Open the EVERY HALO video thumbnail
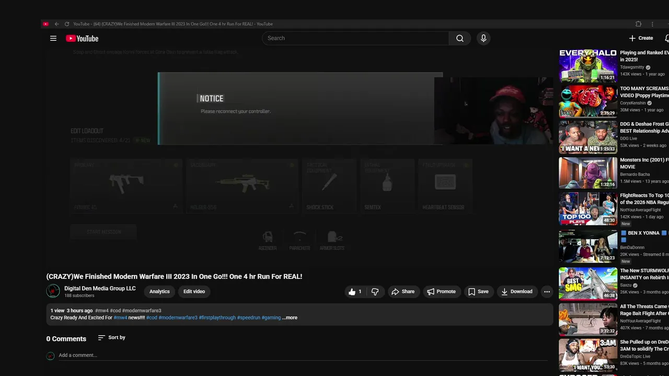669x376 pixels. pyautogui.click(x=588, y=66)
